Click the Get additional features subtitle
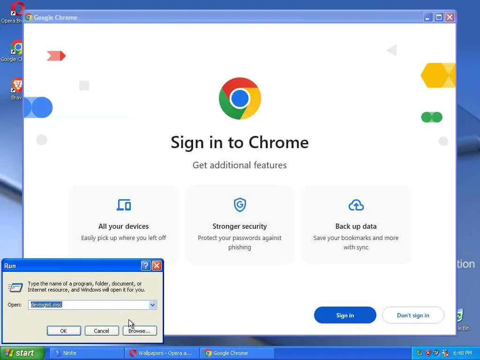480x360 pixels. (x=240, y=165)
